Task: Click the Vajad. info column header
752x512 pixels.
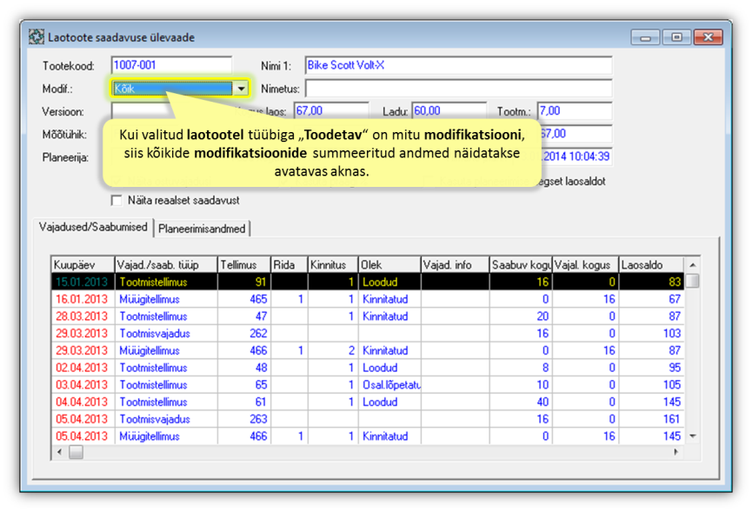Action: (456, 264)
